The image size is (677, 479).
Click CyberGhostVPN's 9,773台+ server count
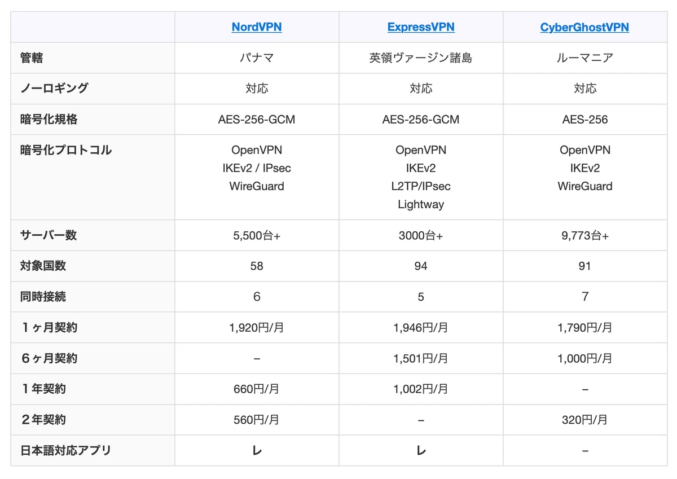(585, 235)
